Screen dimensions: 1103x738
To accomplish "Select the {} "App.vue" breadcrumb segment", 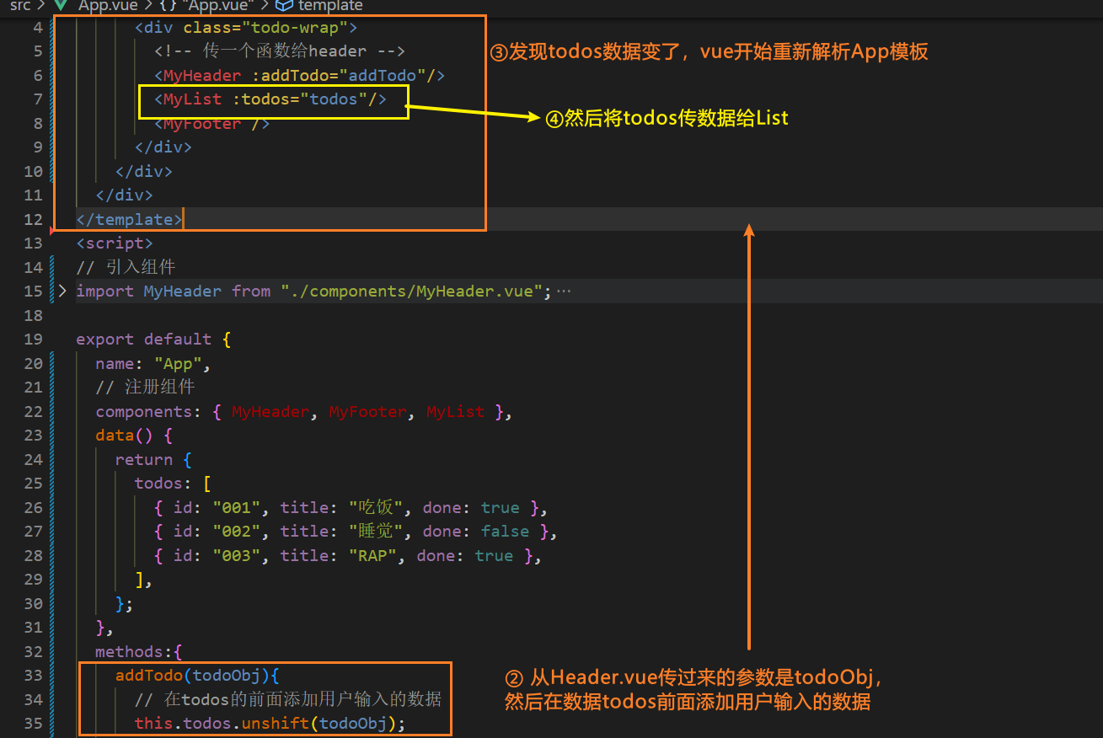I will pos(205,5).
